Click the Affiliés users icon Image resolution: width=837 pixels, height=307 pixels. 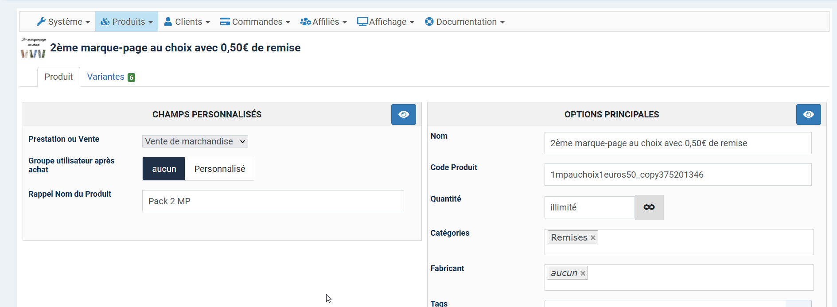[305, 22]
